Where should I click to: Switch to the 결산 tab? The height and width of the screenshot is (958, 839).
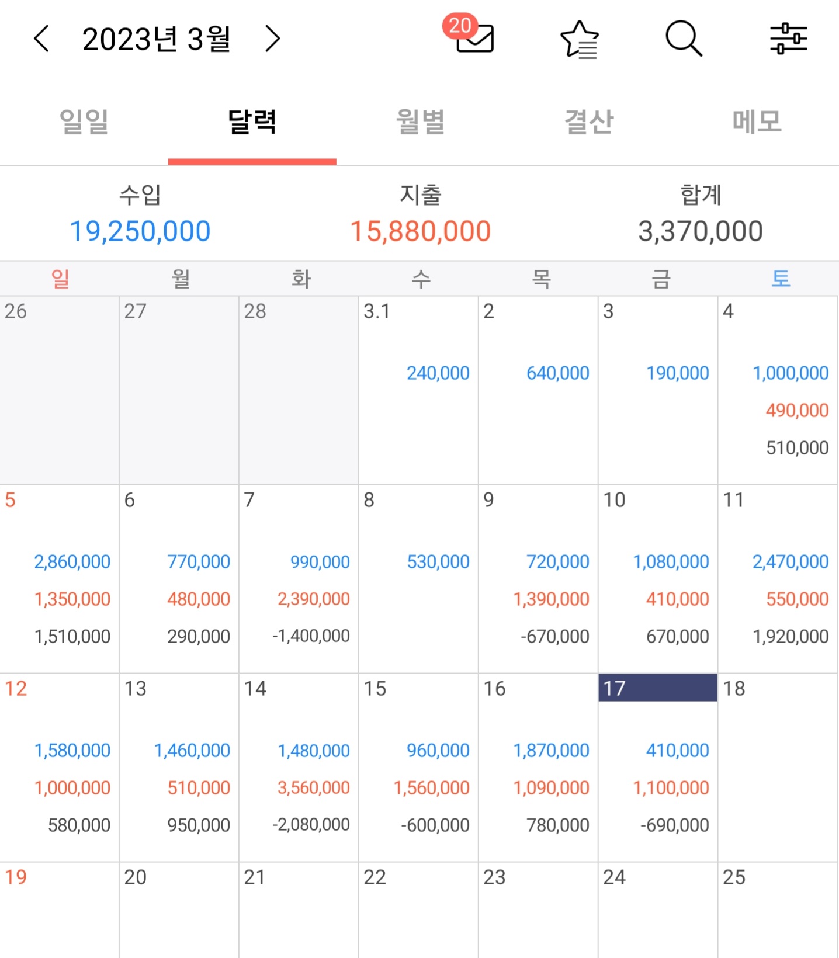[588, 122]
